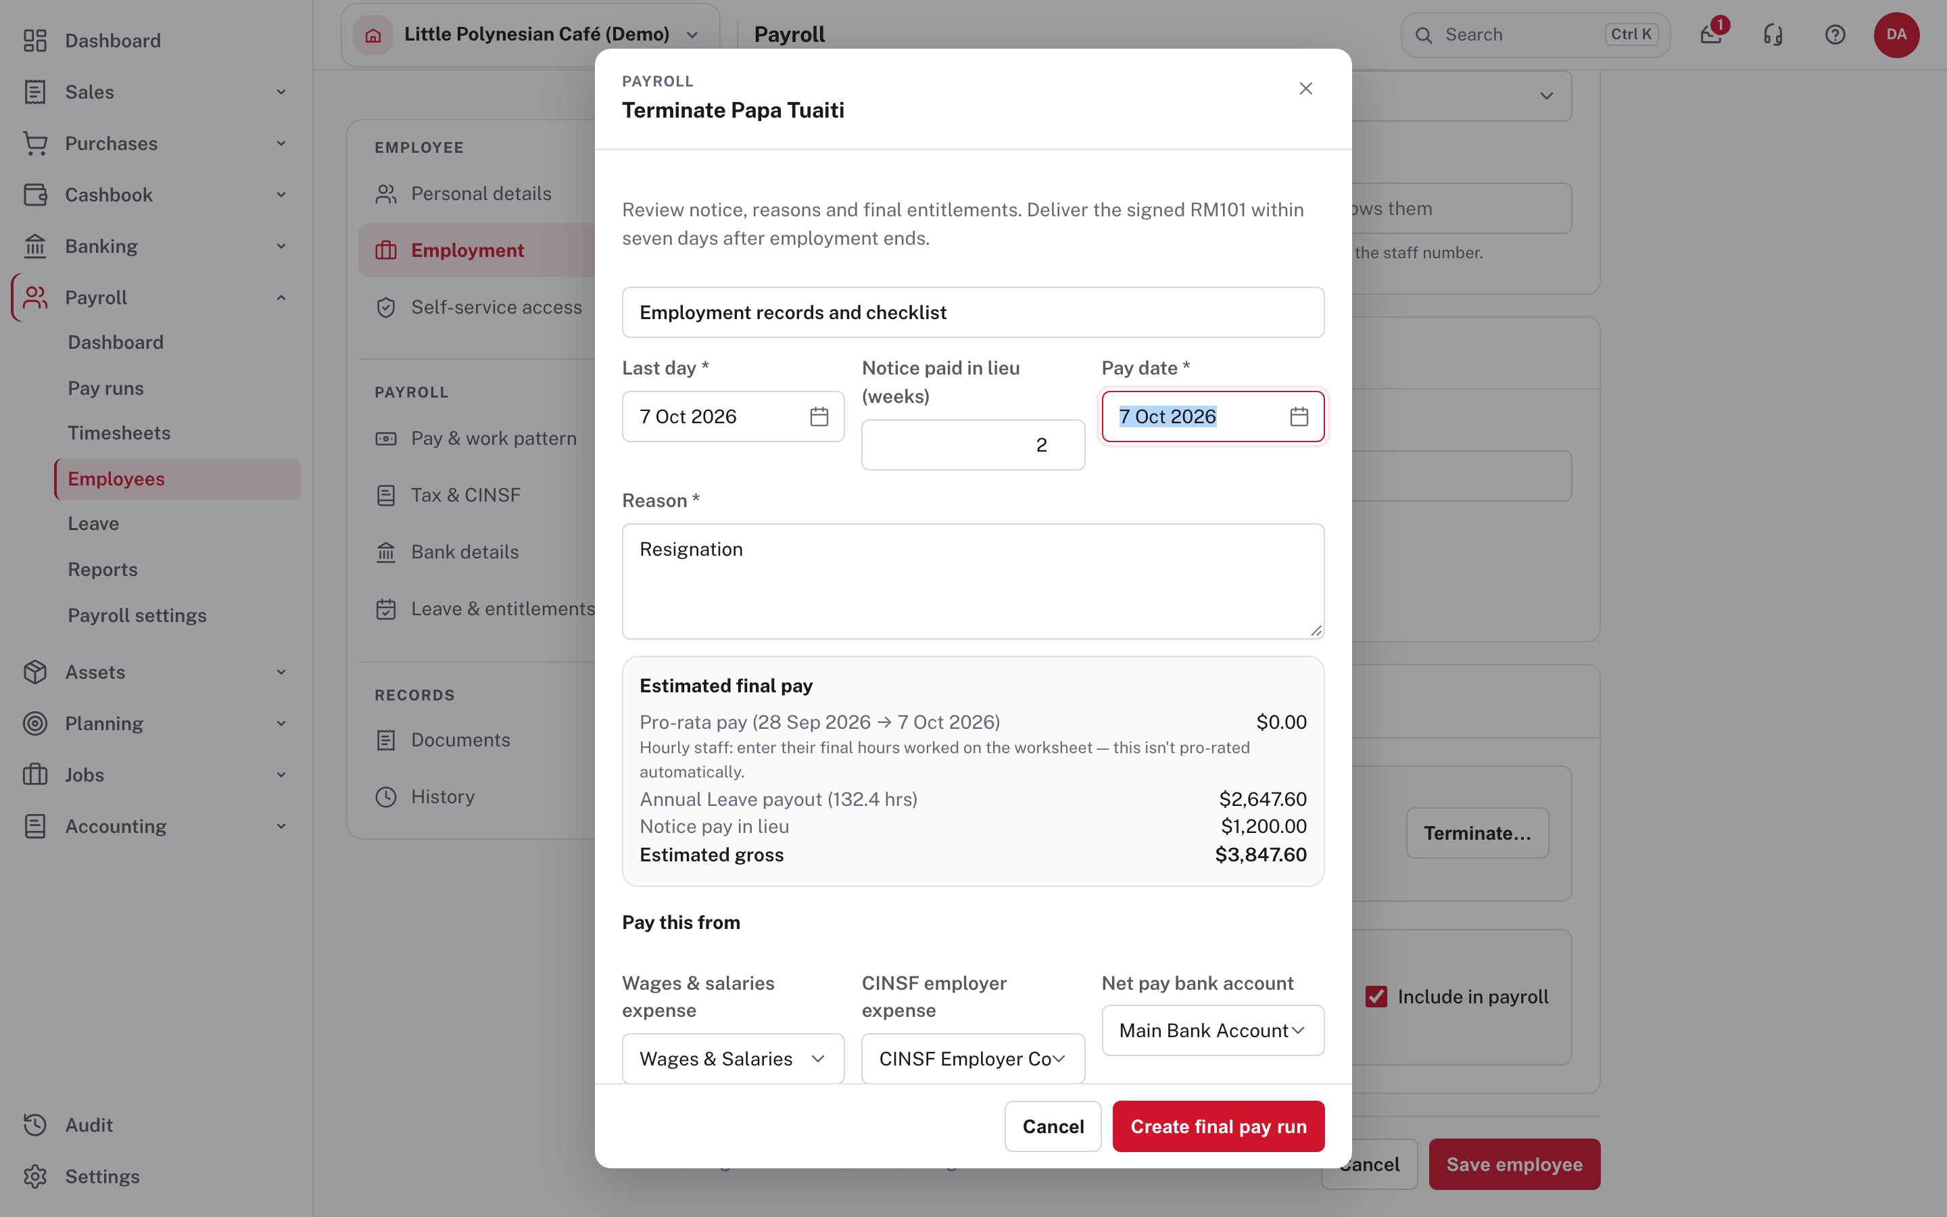The image size is (1947, 1217).
Task: Click the Assets box icon
Action: click(34, 672)
